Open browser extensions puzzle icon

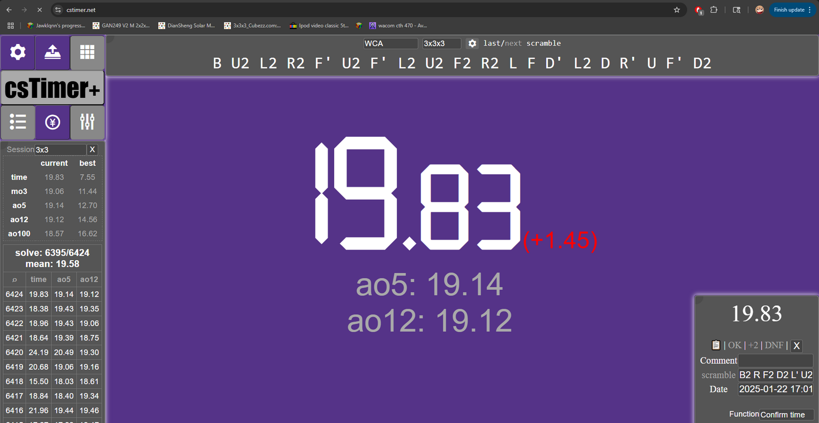pos(714,10)
